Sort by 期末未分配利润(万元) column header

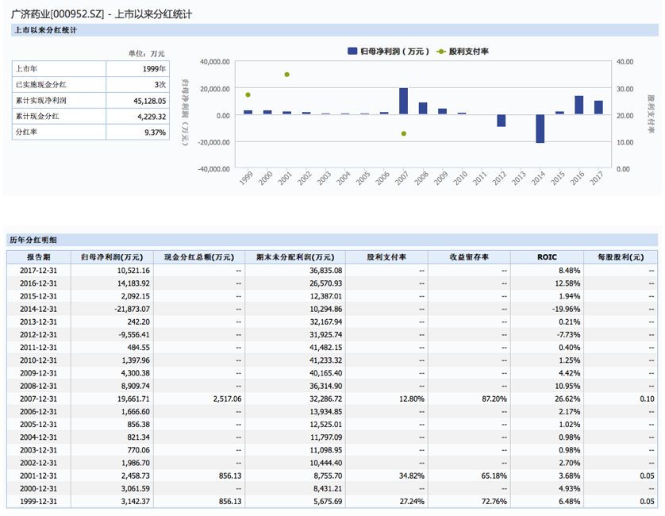point(295,257)
